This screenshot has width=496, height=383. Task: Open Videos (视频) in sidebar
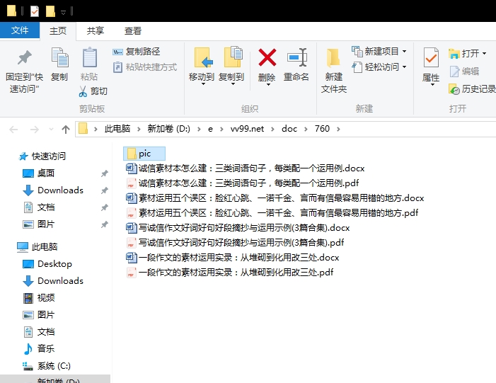pyautogui.click(x=39, y=298)
